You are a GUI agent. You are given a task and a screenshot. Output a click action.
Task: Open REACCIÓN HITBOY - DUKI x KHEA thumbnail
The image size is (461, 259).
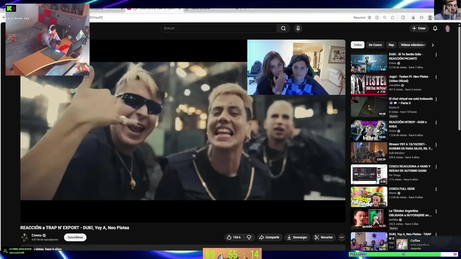(369, 130)
